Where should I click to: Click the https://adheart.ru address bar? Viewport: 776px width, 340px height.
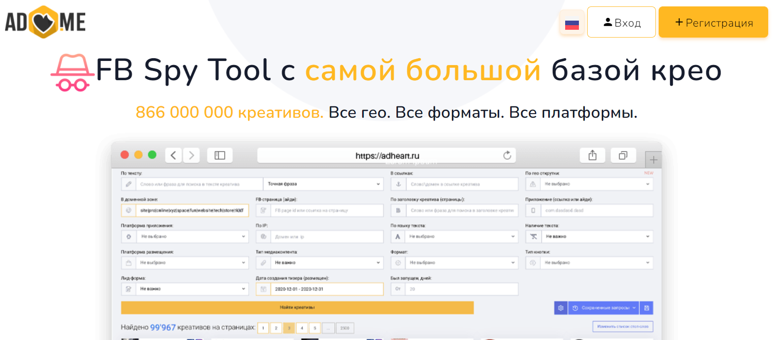point(386,155)
